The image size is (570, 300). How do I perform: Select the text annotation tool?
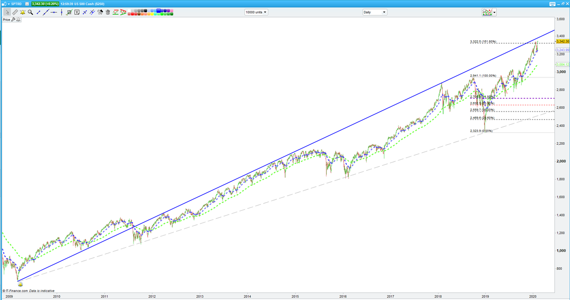[x=77, y=12]
